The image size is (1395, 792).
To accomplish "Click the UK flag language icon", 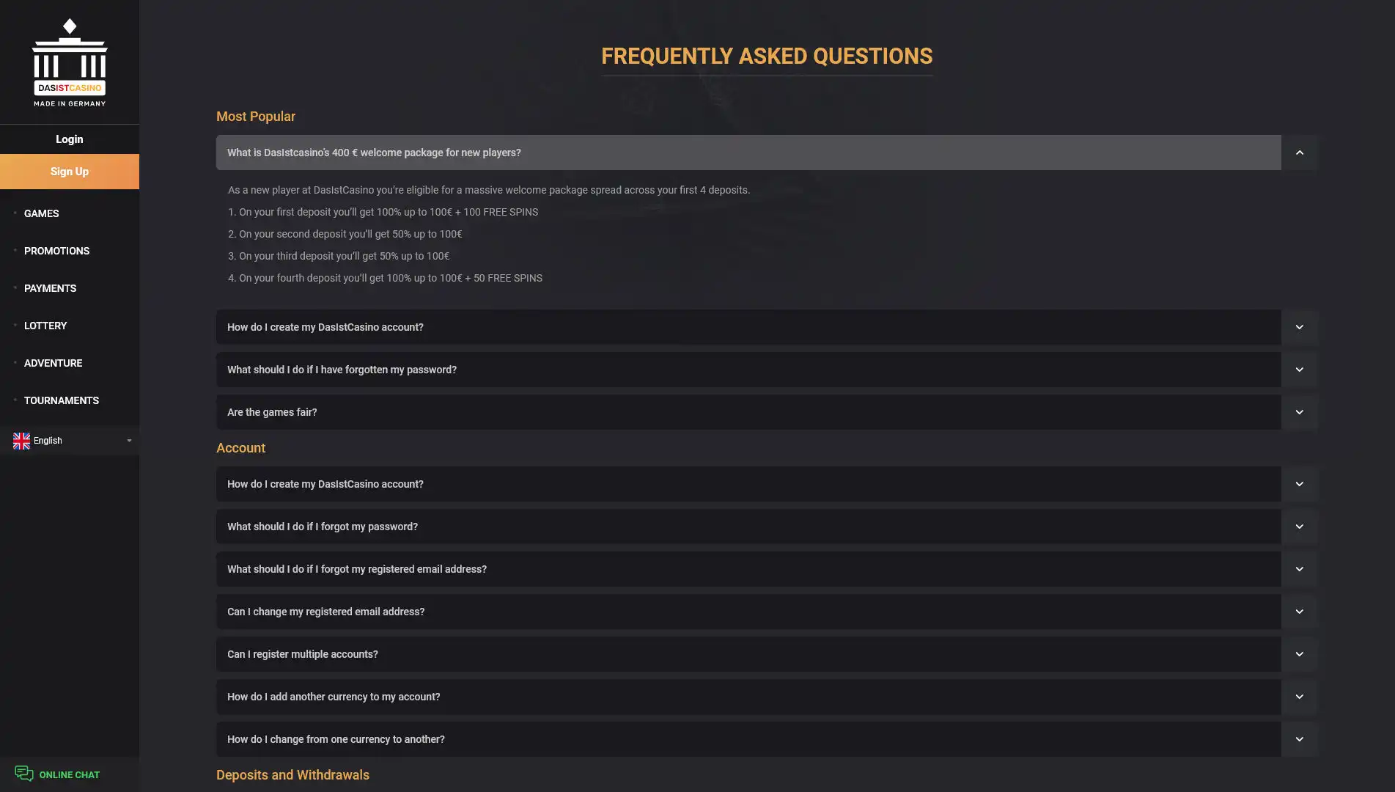I will pyautogui.click(x=21, y=441).
